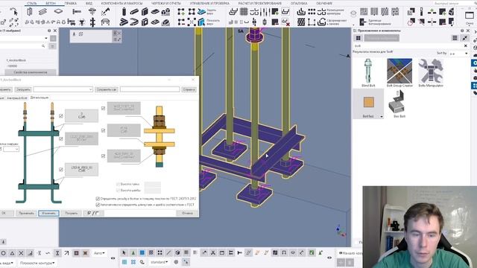
Task: Toggle automatic nut and washer length checkbox
Action: tap(98, 205)
